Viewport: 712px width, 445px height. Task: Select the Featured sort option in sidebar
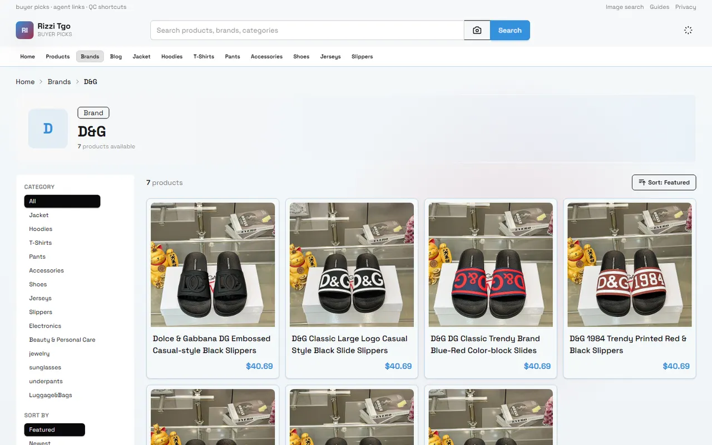click(x=55, y=429)
